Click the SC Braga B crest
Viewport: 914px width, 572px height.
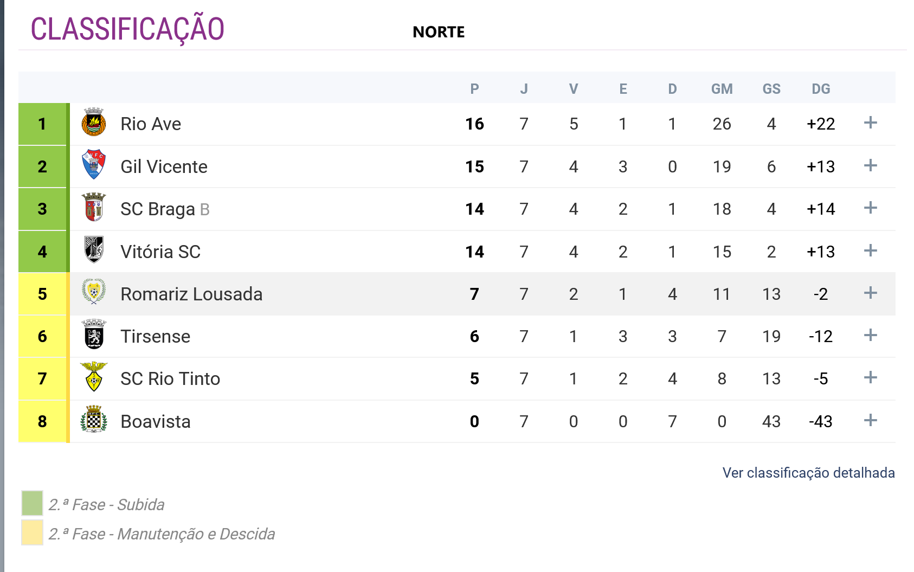pyautogui.click(x=94, y=208)
